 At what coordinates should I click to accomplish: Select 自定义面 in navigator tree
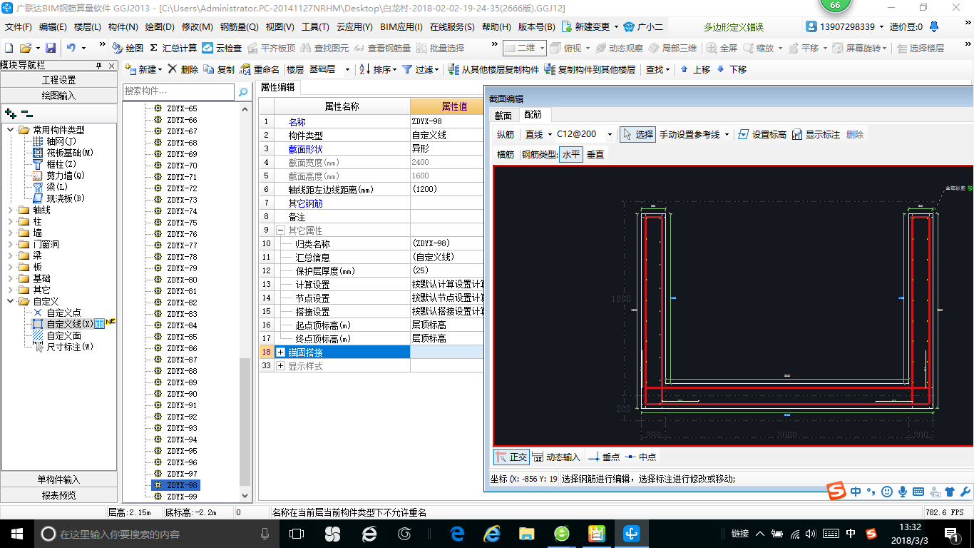[64, 335]
